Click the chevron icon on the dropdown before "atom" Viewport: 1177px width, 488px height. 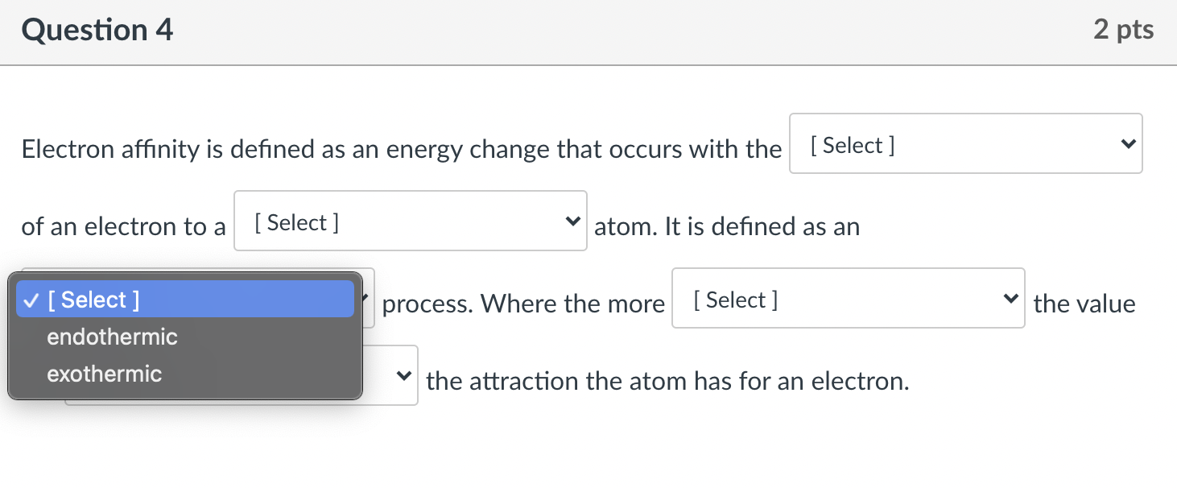tap(572, 221)
